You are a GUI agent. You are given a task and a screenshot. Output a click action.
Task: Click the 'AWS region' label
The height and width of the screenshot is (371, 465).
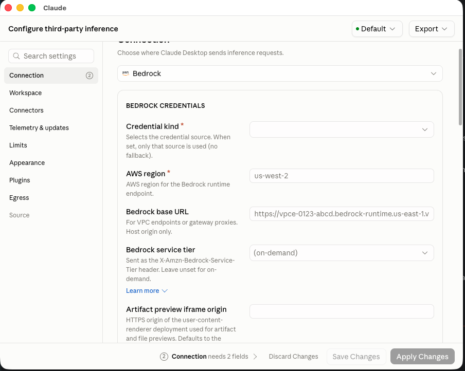(146, 174)
